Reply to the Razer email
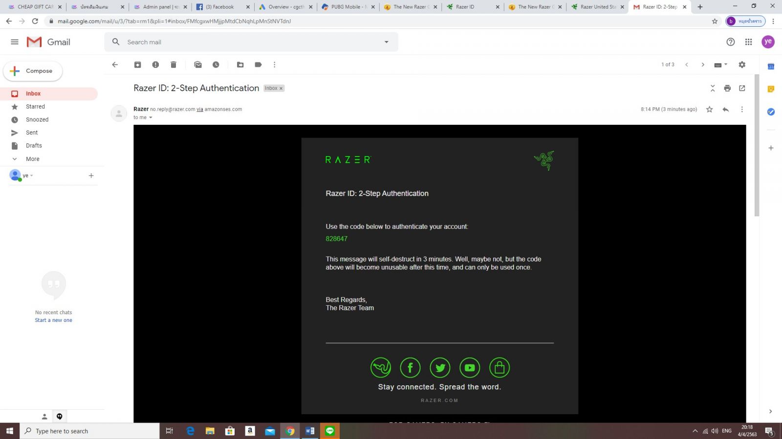This screenshot has height=439, width=782. point(726,109)
